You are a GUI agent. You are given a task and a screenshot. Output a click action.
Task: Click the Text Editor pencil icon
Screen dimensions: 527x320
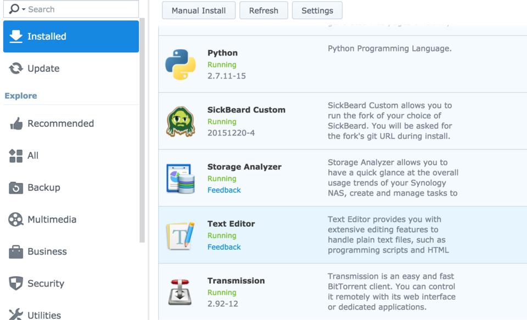[x=181, y=235]
